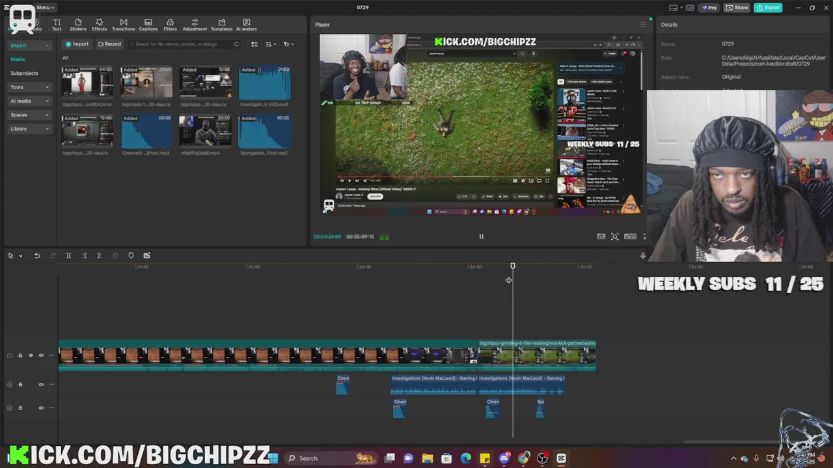Open Microsoft Edge from the taskbar

pos(466,458)
